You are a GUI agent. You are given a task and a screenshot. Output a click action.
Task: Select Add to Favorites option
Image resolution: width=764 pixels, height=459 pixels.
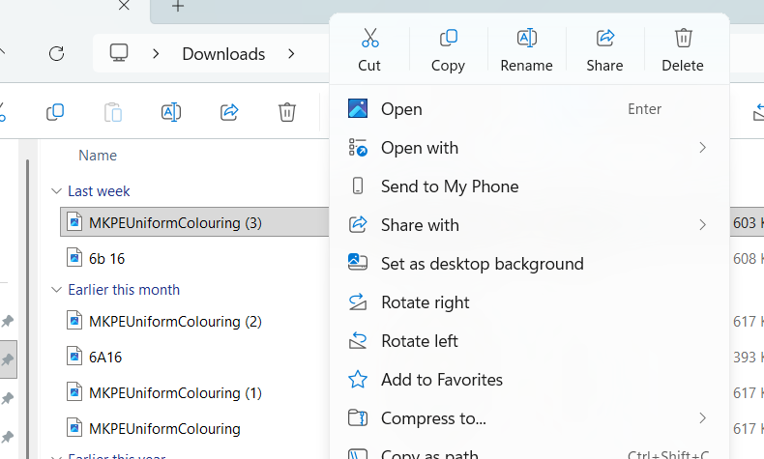tap(441, 380)
